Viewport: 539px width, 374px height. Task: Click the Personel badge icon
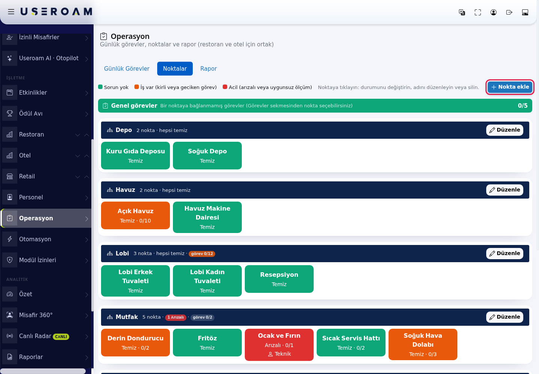10,197
